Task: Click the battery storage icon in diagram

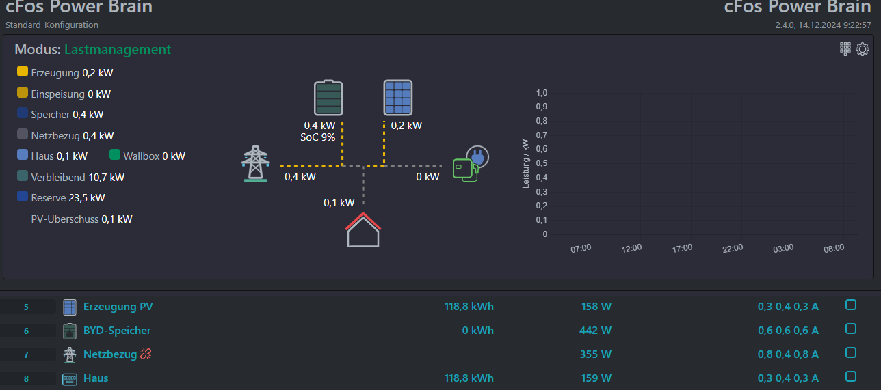Action: coord(328,98)
